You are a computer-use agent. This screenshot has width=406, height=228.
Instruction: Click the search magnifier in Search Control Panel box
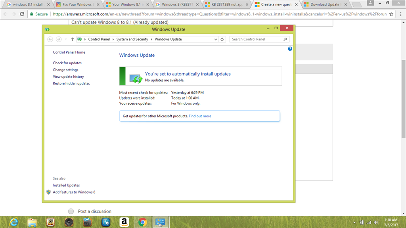[285, 39]
